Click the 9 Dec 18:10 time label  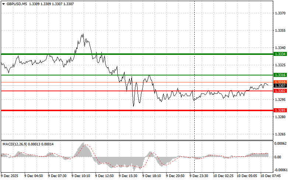pyautogui.click(x=152, y=176)
